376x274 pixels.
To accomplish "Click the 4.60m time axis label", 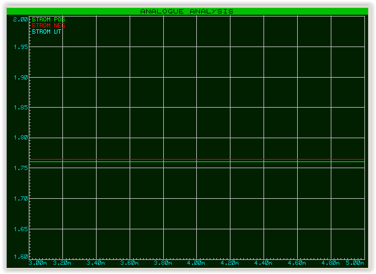I will (297, 263).
